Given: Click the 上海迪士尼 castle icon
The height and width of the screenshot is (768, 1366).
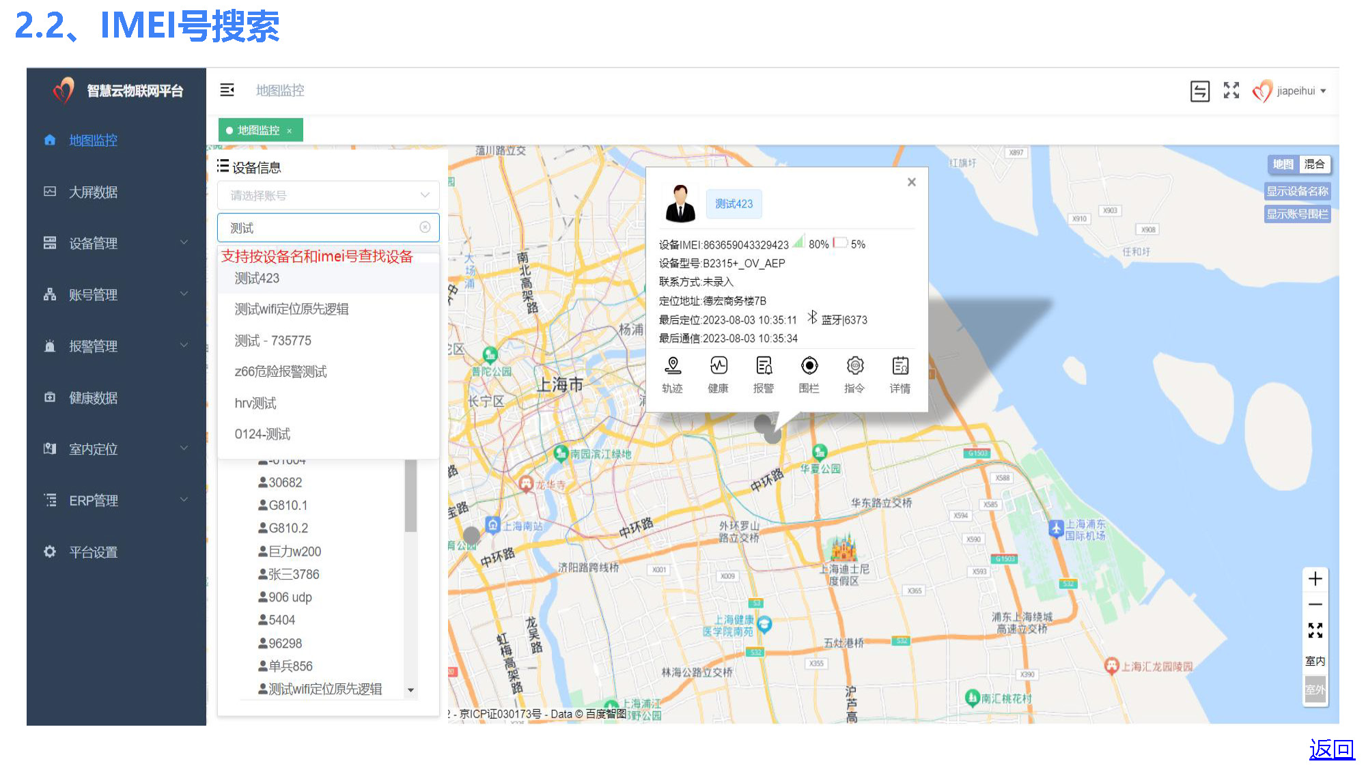Looking at the screenshot, I should point(844,547).
